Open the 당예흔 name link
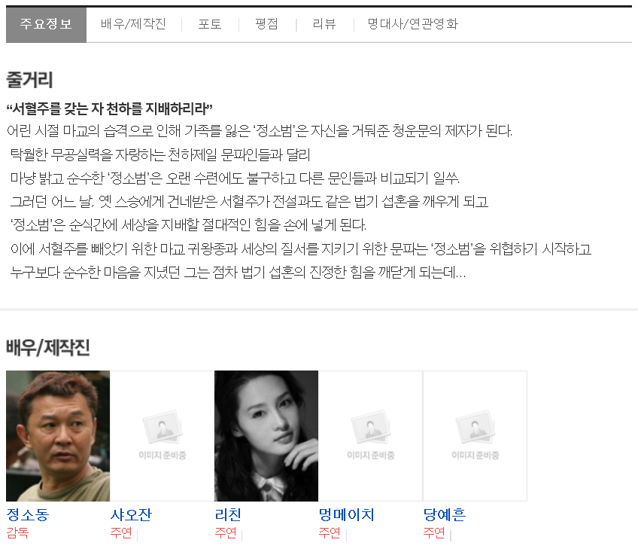This screenshot has width=638, height=552. [445, 515]
